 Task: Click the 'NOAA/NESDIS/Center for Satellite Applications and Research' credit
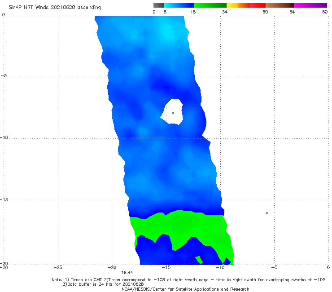pyautogui.click(x=185, y=289)
